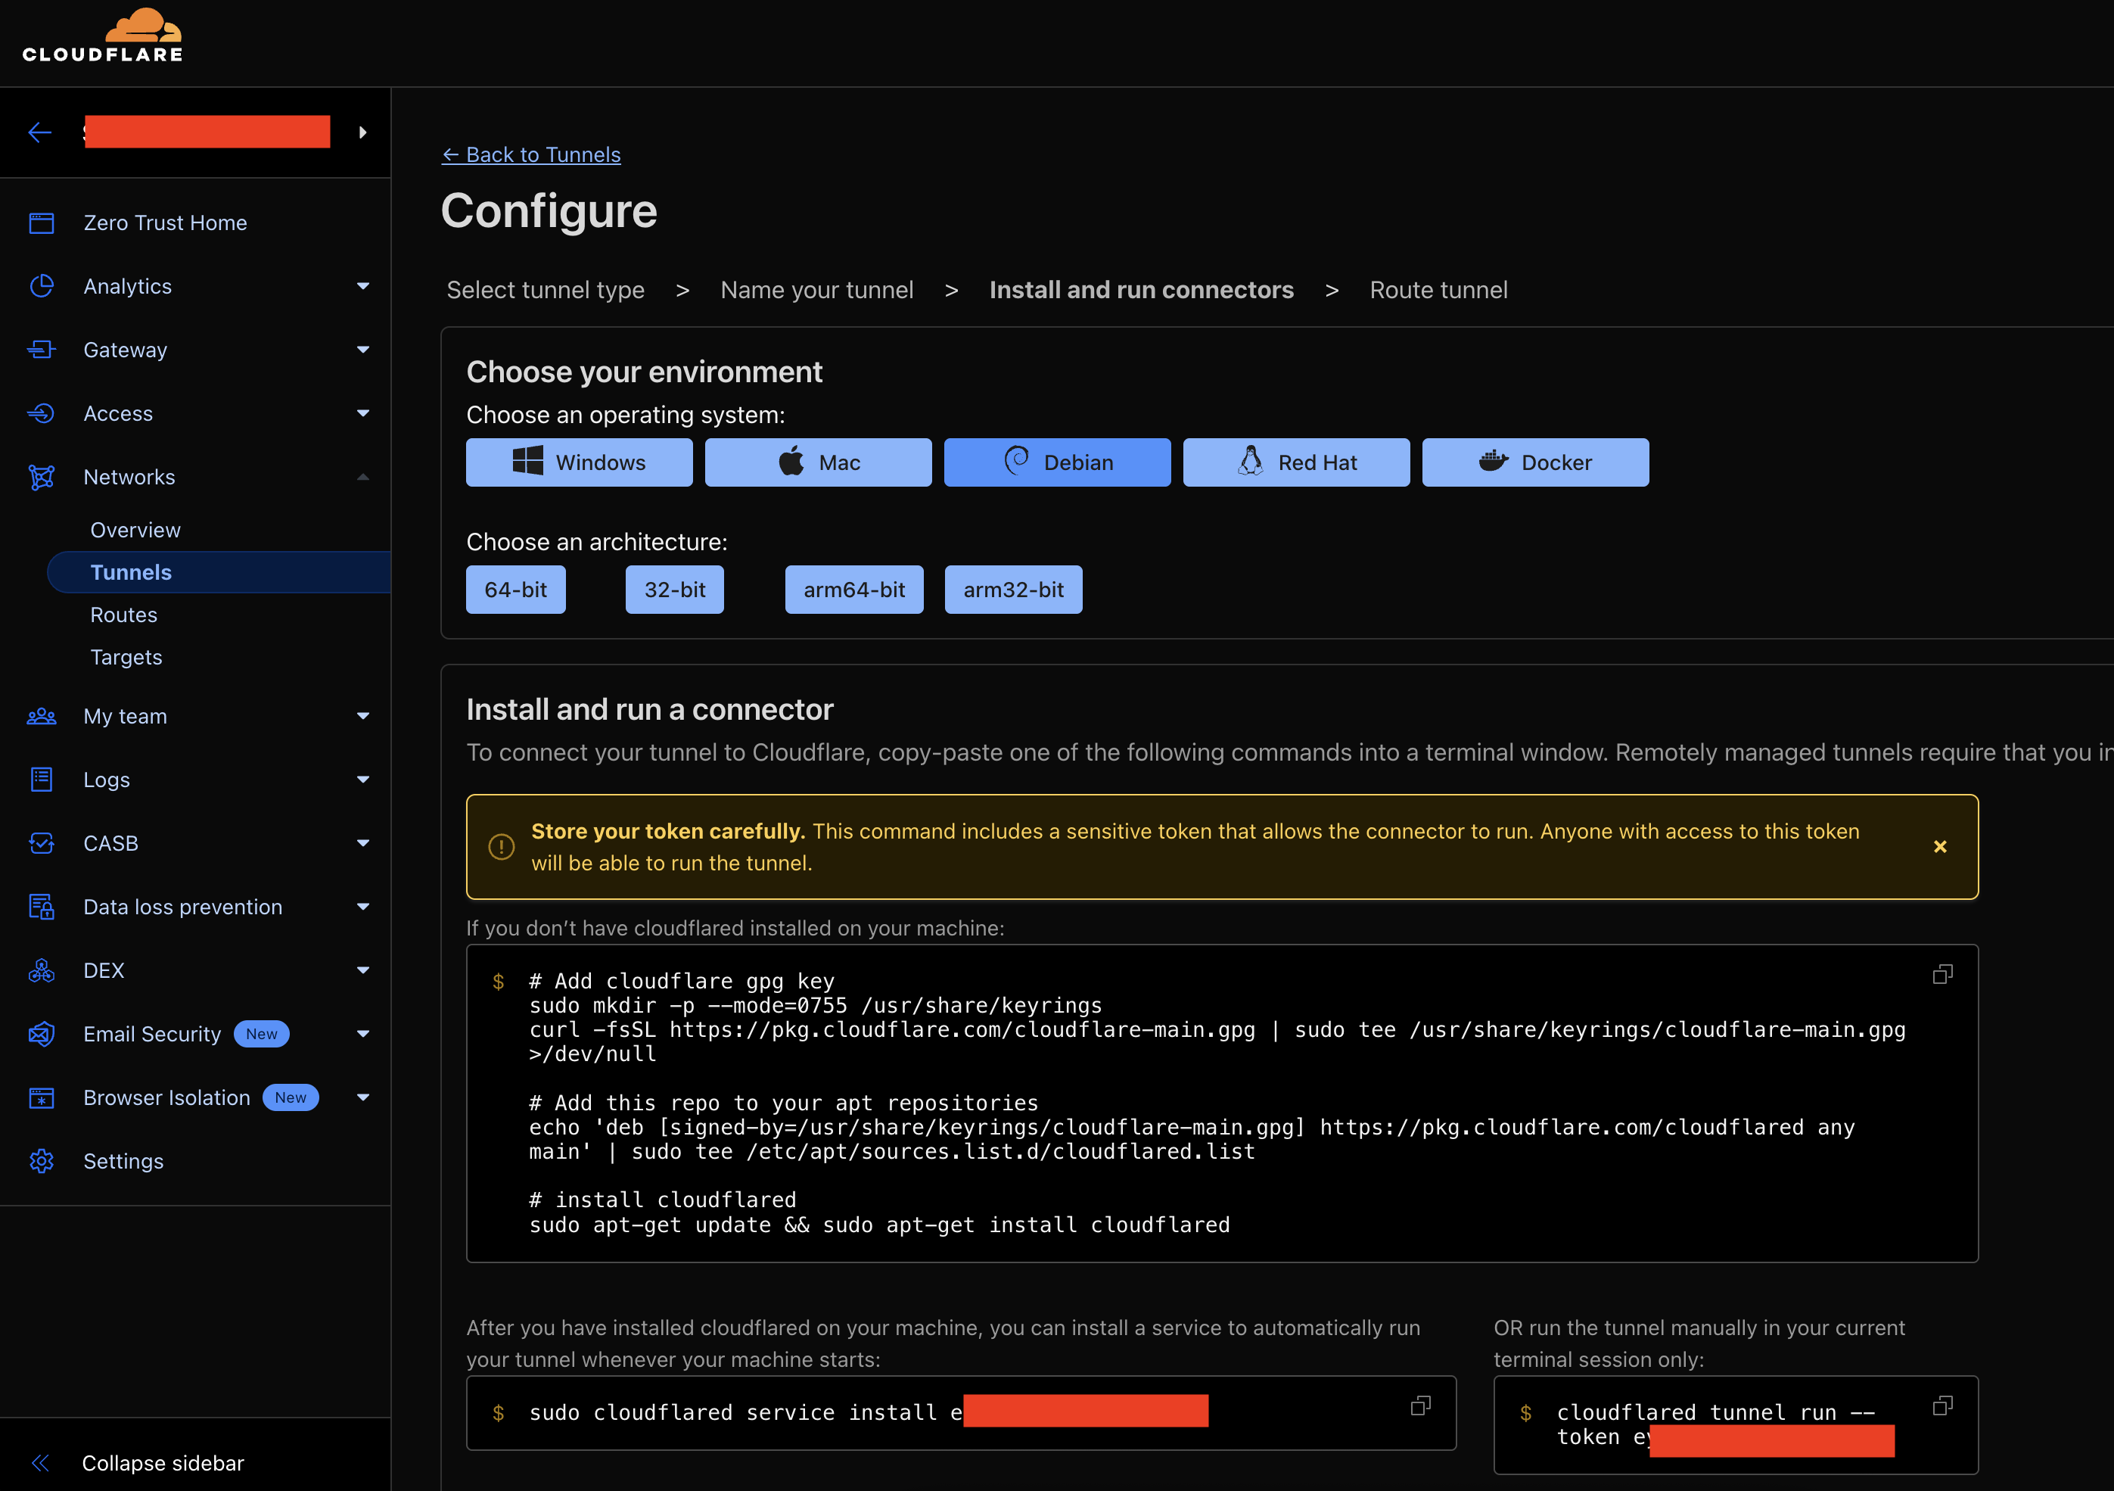Copy the service install command
Image resolution: width=2114 pixels, height=1491 pixels.
point(1421,1405)
